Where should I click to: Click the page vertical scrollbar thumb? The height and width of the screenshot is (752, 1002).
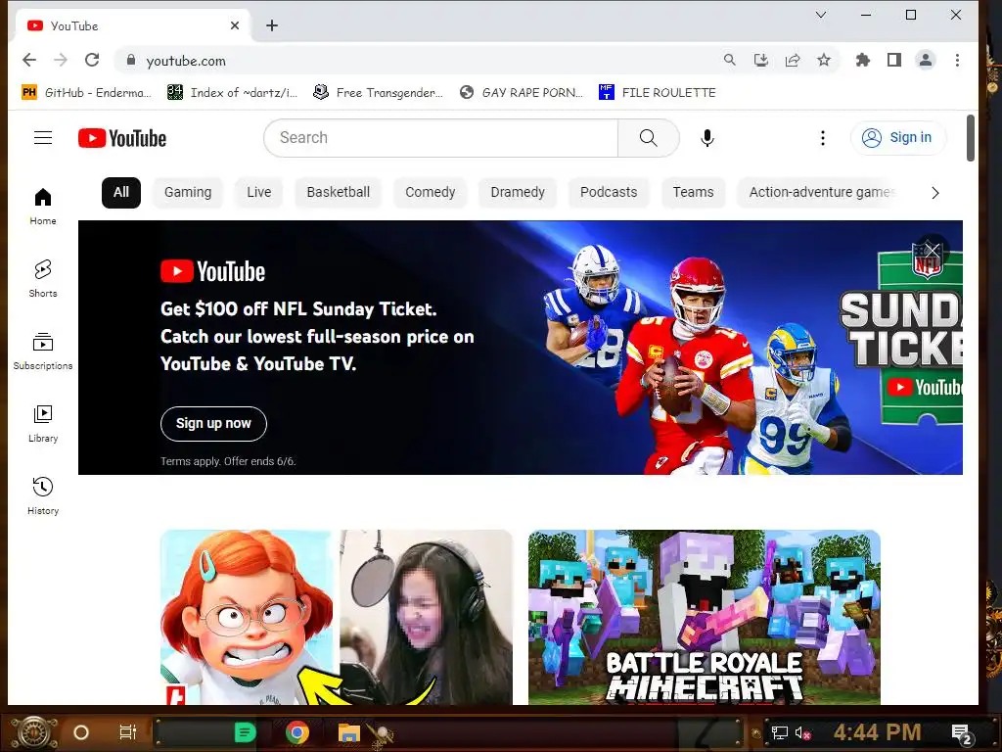pyautogui.click(x=970, y=137)
